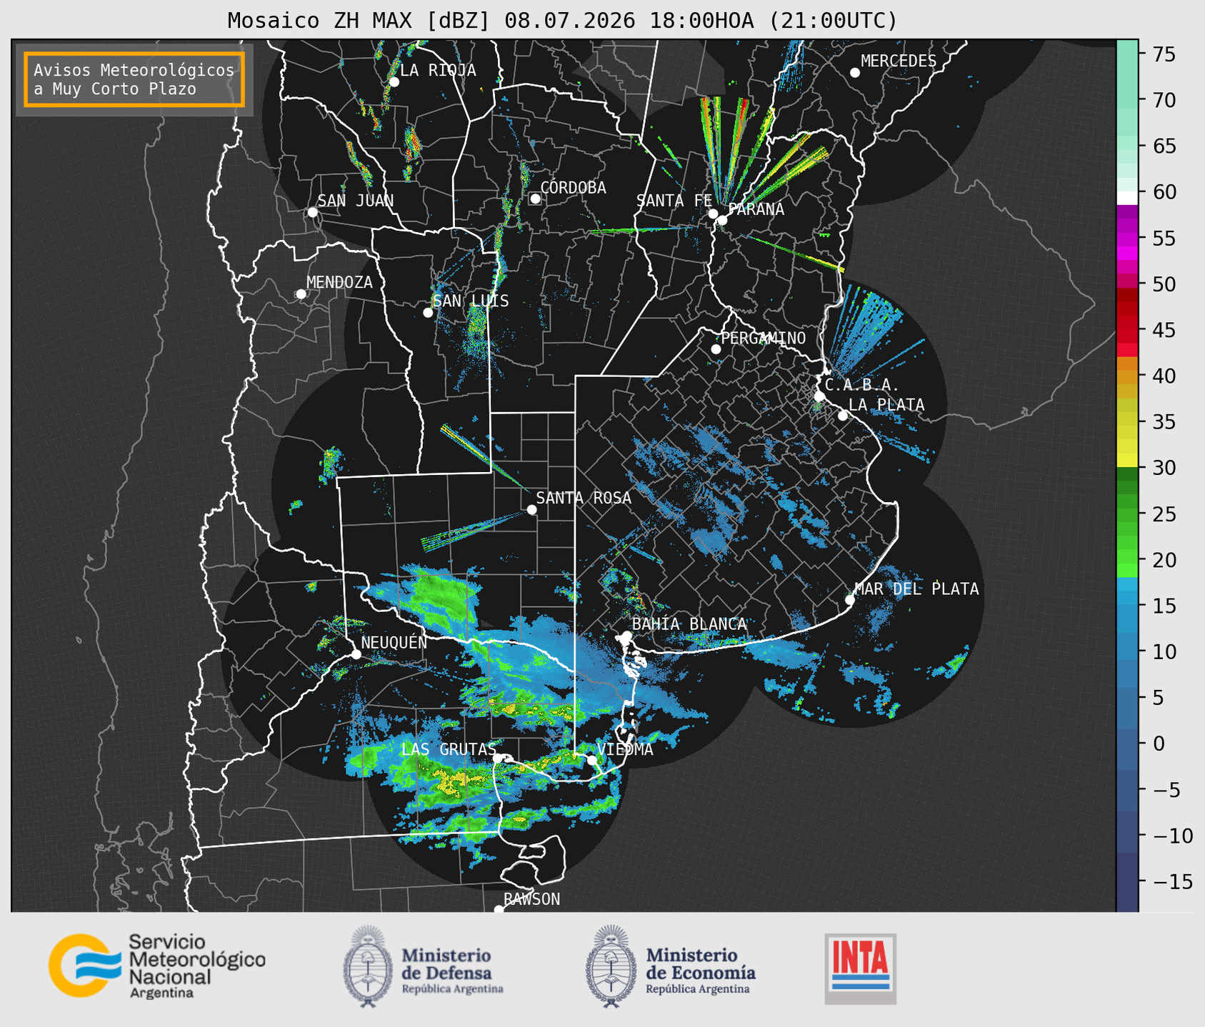This screenshot has width=1205, height=1027.
Task: Click the San Luis city marker
Action: coord(428,312)
